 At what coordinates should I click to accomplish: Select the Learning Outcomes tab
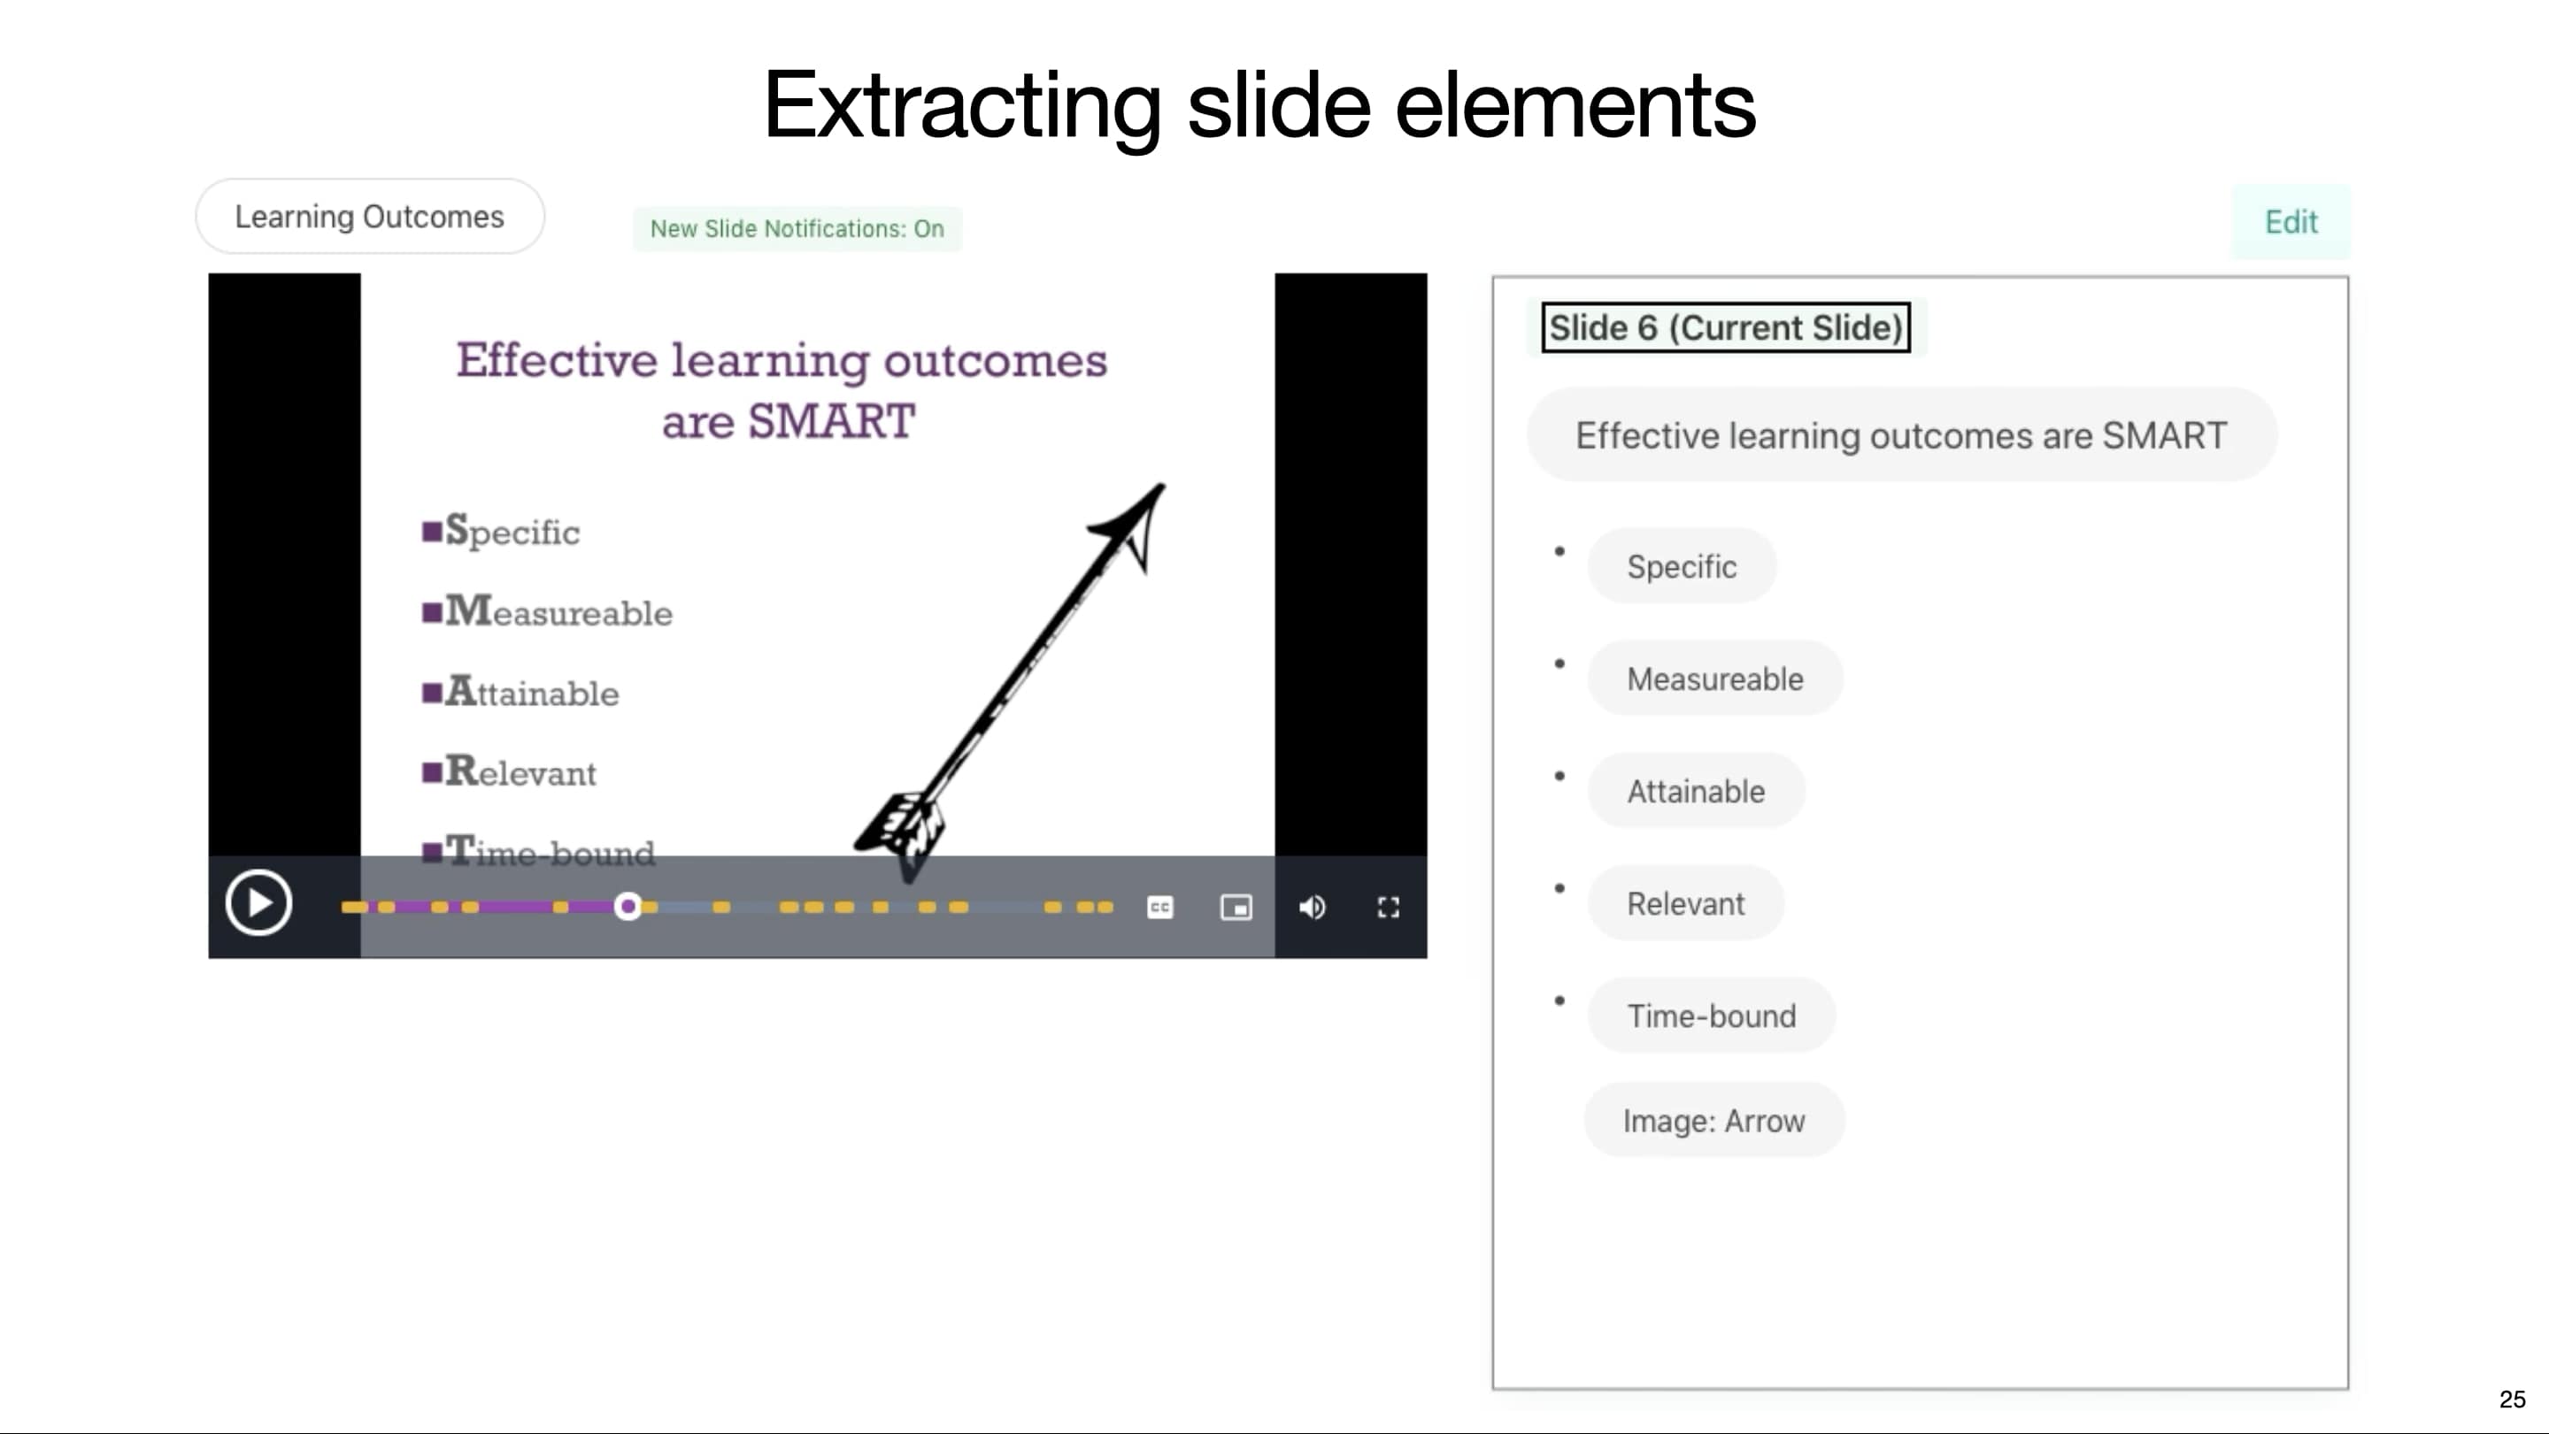[x=367, y=215]
